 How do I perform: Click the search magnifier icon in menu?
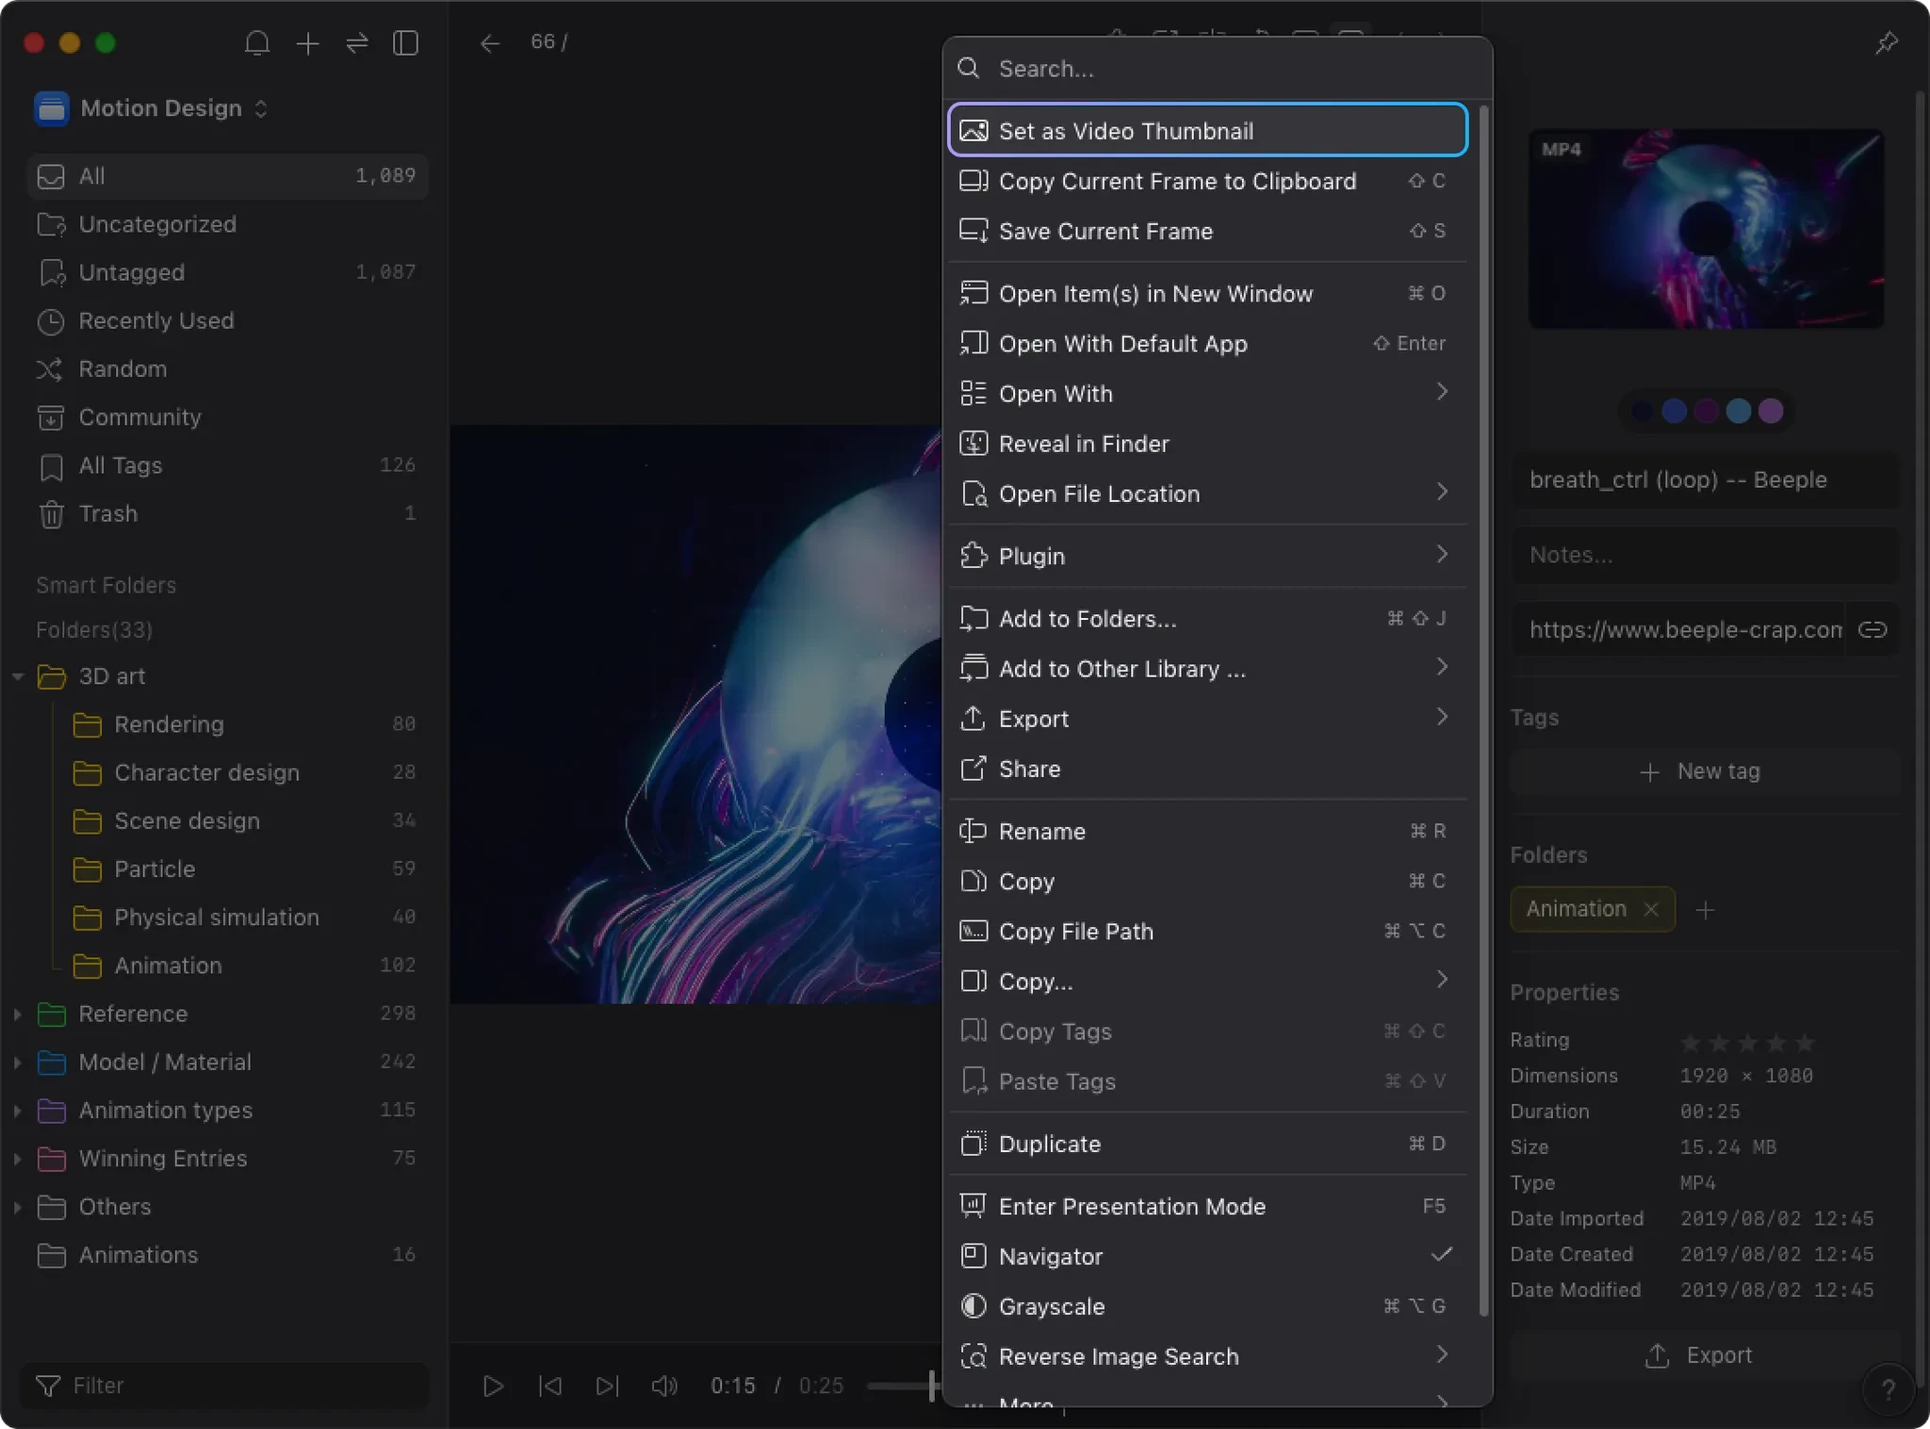click(x=968, y=68)
